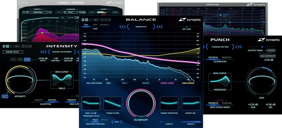The width and height of the screenshot is (282, 128).
Task: Switch Balance to the Full view
Action: [x=86, y=25]
